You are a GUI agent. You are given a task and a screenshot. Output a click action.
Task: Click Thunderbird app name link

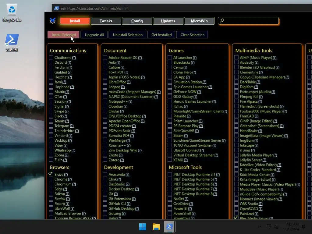pyautogui.click(x=64, y=131)
